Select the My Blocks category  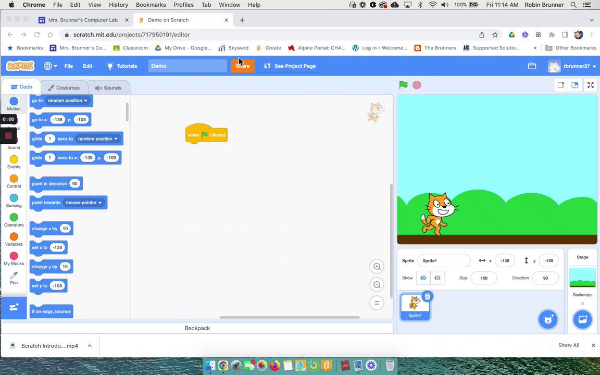coord(14,259)
